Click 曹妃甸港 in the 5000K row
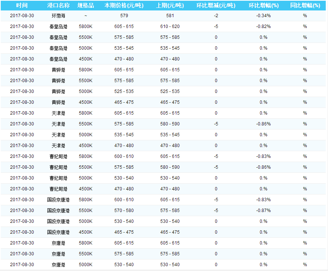This screenshot has height=271, width=328. (58, 178)
